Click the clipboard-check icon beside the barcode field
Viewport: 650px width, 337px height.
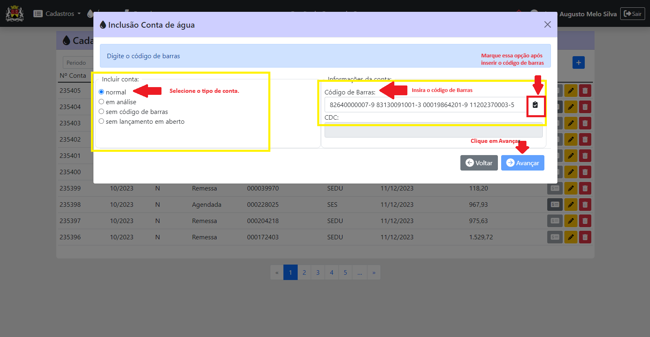pos(535,105)
